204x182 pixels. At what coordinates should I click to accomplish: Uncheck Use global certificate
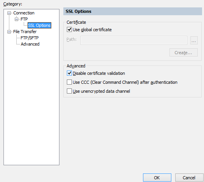pyautogui.click(x=69, y=30)
